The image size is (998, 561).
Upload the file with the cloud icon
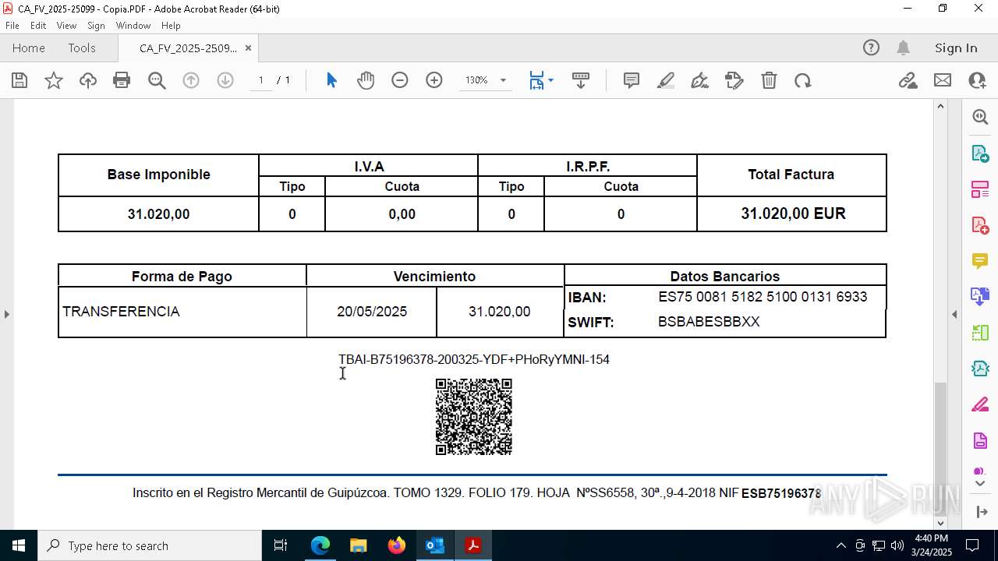point(88,80)
